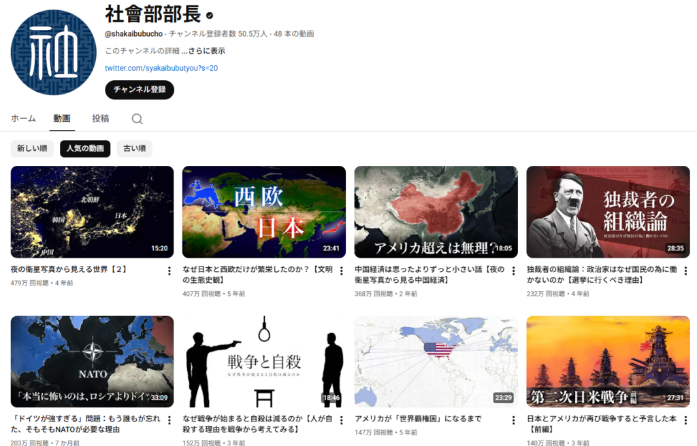The image size is (697, 446).
Task: Open options menu for ドイツが強すぎる video
Action: pyautogui.click(x=169, y=421)
